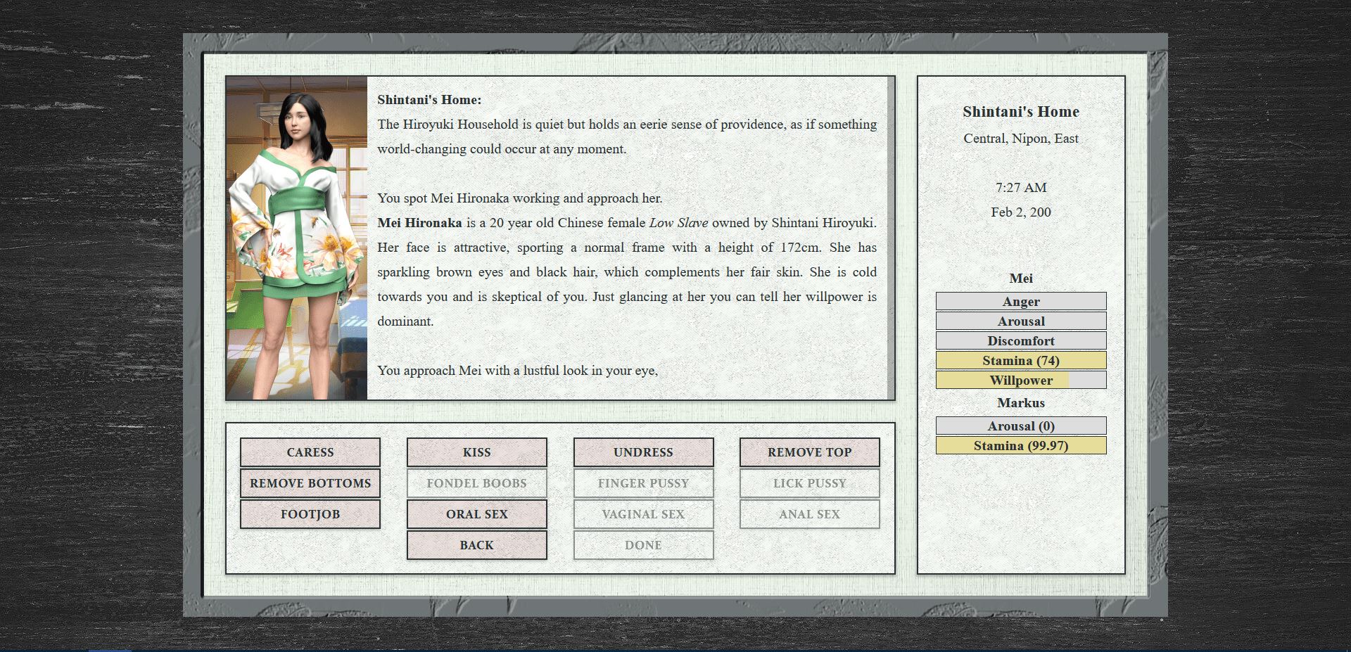Select Markus's Stamina (99.97) bar
Screen dimensions: 1351x652
(x=1020, y=446)
